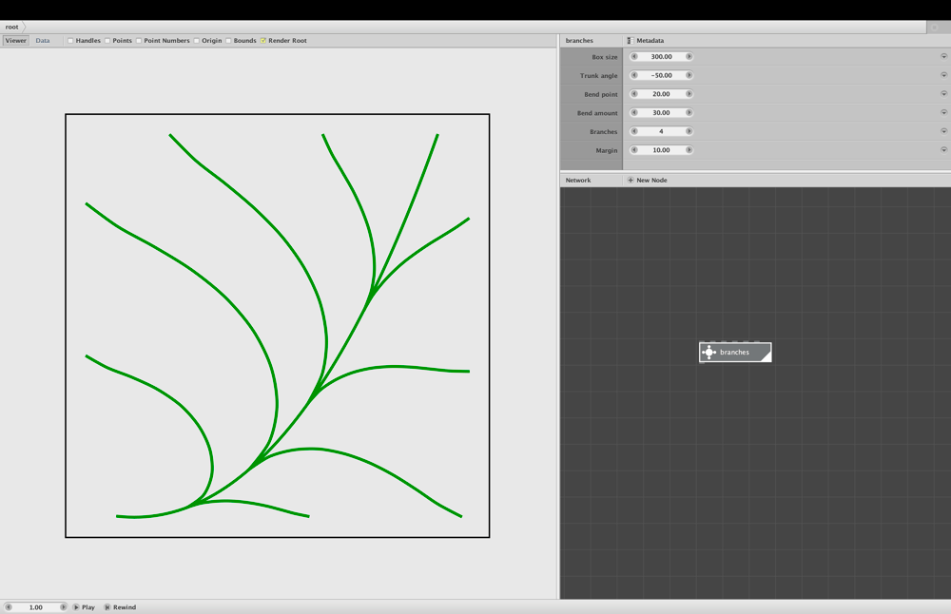The width and height of the screenshot is (951, 614).
Task: Click the button at address bar's right end
Action: click(935, 28)
